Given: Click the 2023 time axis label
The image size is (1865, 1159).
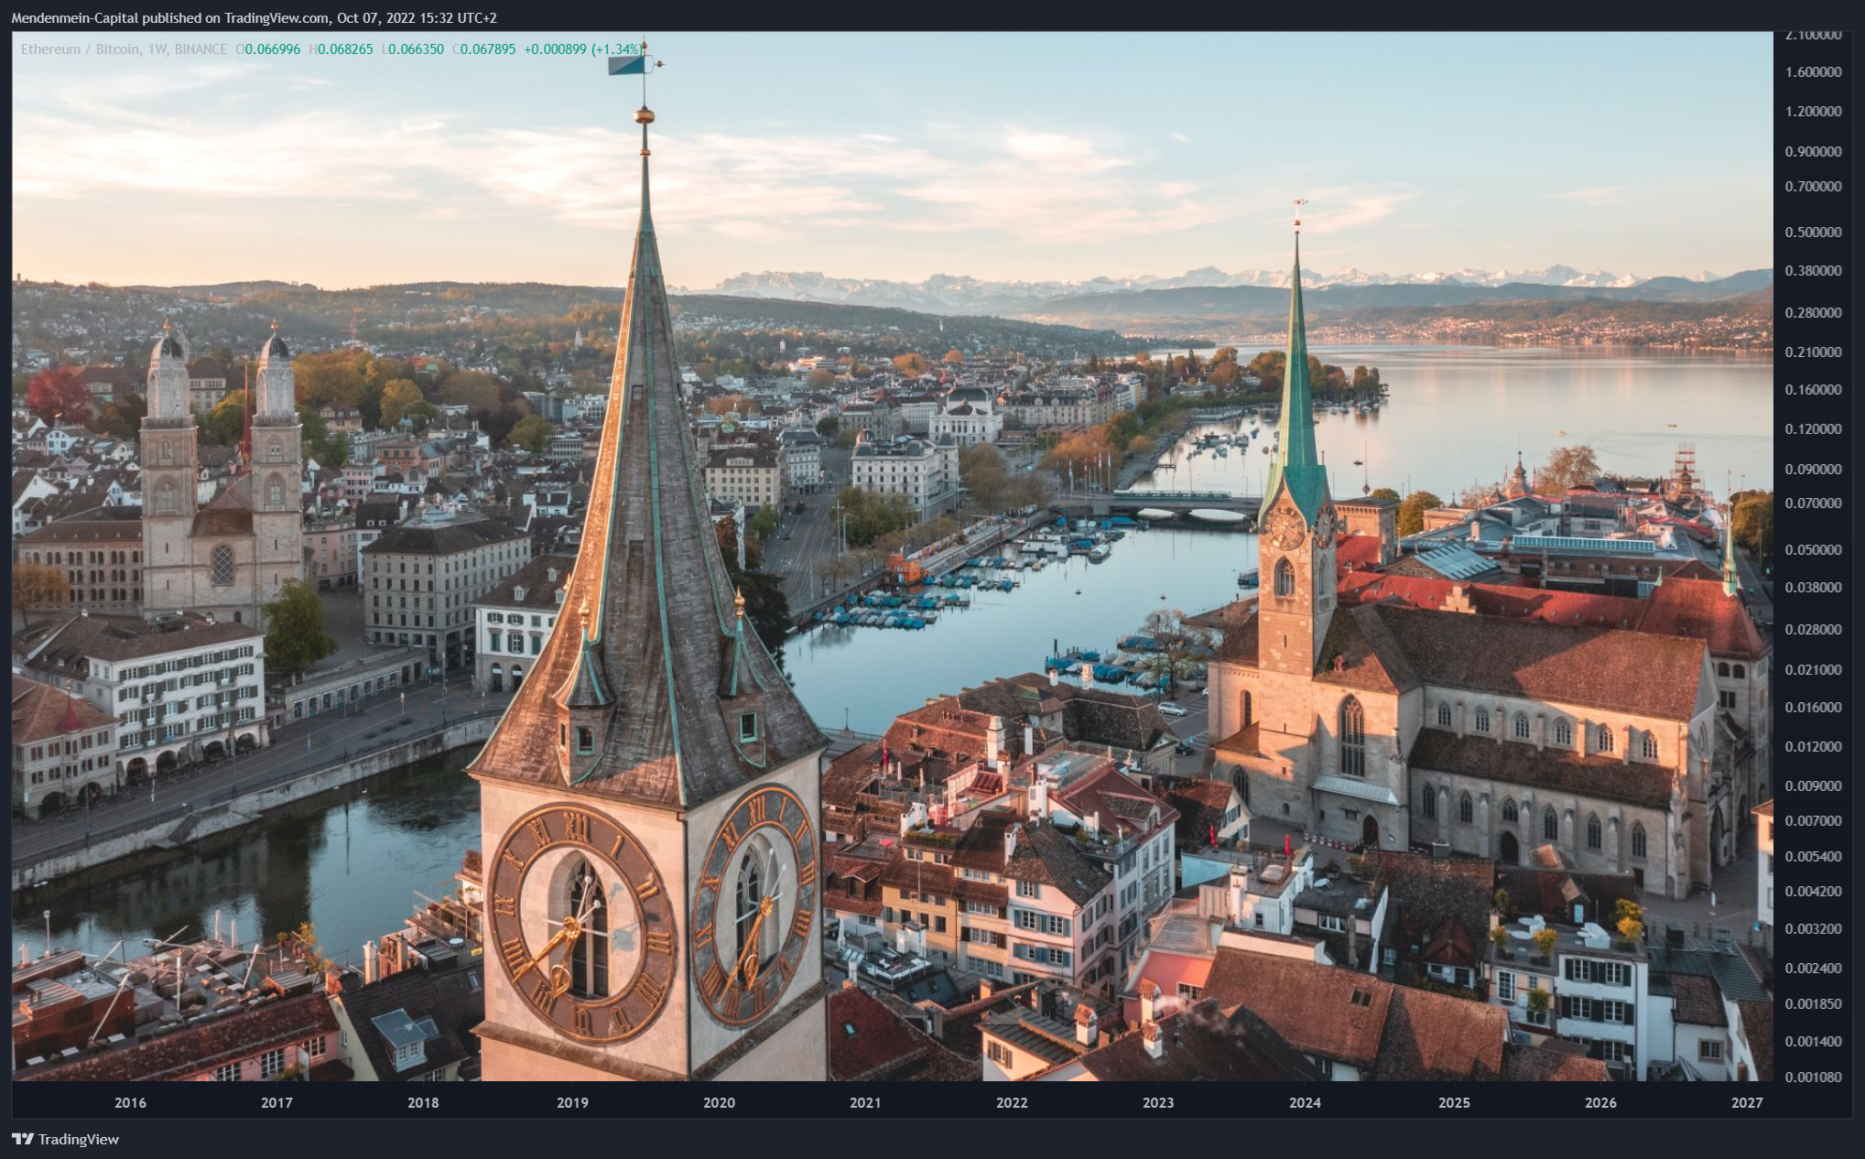Looking at the screenshot, I should pyautogui.click(x=1158, y=1102).
